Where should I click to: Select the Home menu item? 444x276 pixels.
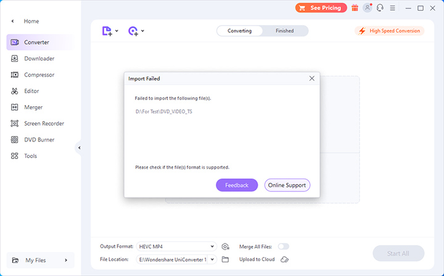click(31, 21)
